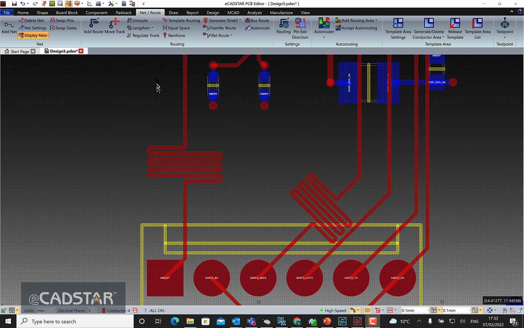Click Release Template
This screenshot has width=524, height=328.
455,29
